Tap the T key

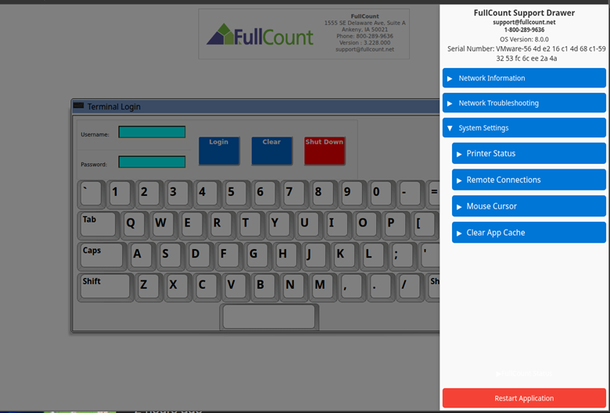[250, 225]
